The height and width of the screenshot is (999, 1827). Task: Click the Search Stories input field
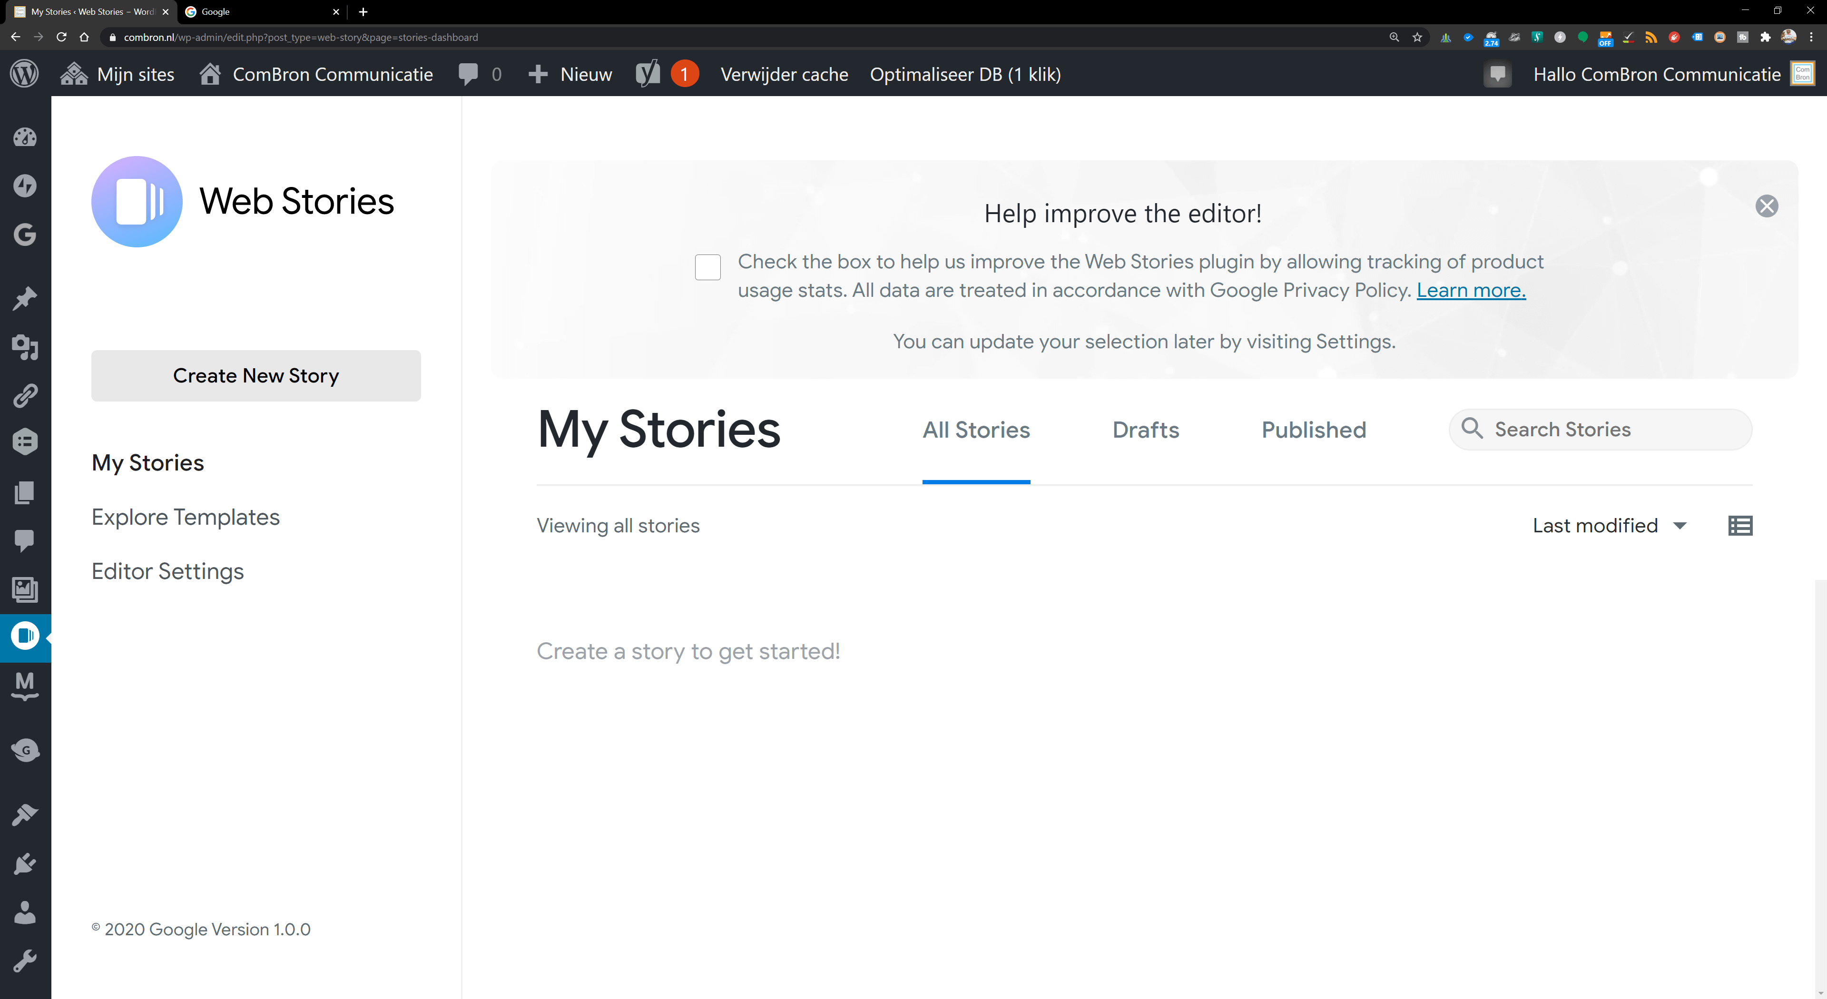tap(1600, 429)
